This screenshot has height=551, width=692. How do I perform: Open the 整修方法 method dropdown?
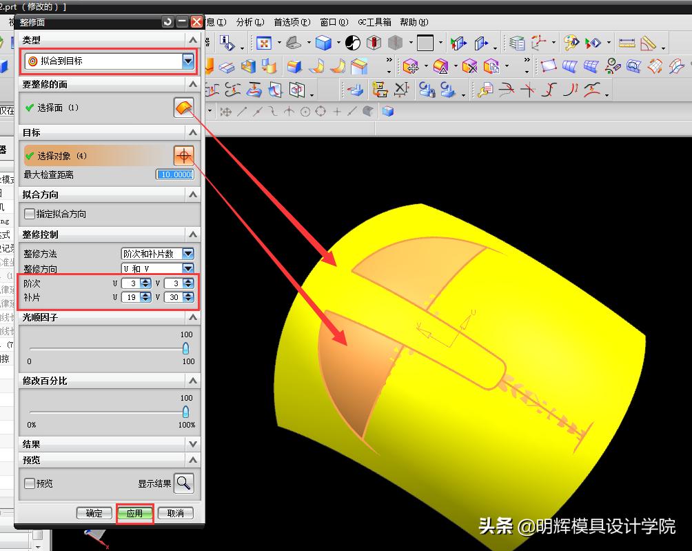(187, 254)
